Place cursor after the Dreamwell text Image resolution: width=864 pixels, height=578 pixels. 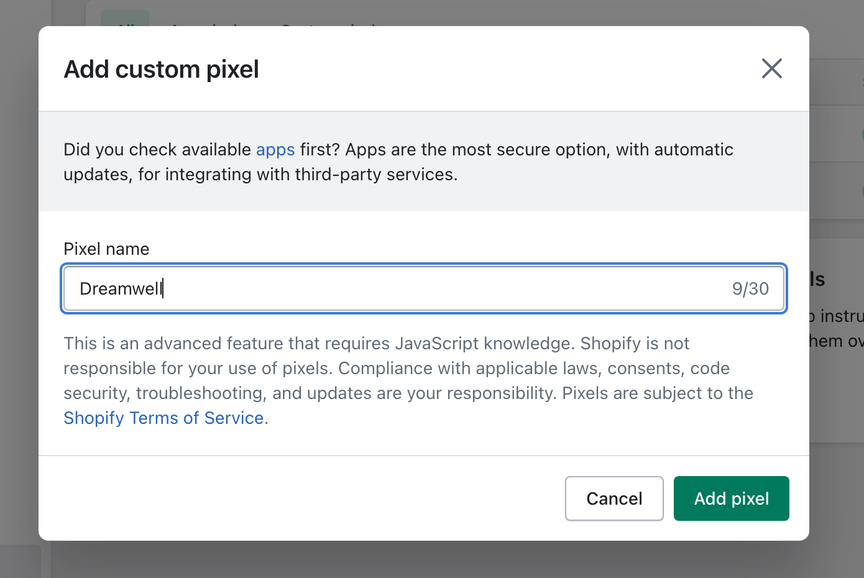(163, 288)
